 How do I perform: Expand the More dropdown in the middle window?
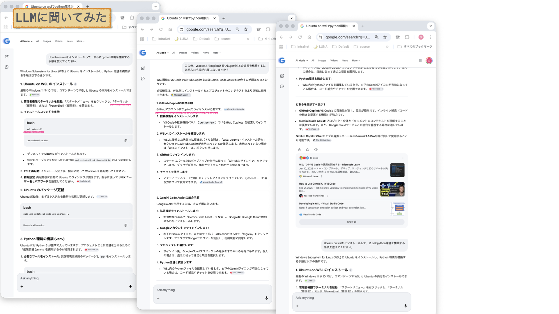pyautogui.click(x=217, y=53)
